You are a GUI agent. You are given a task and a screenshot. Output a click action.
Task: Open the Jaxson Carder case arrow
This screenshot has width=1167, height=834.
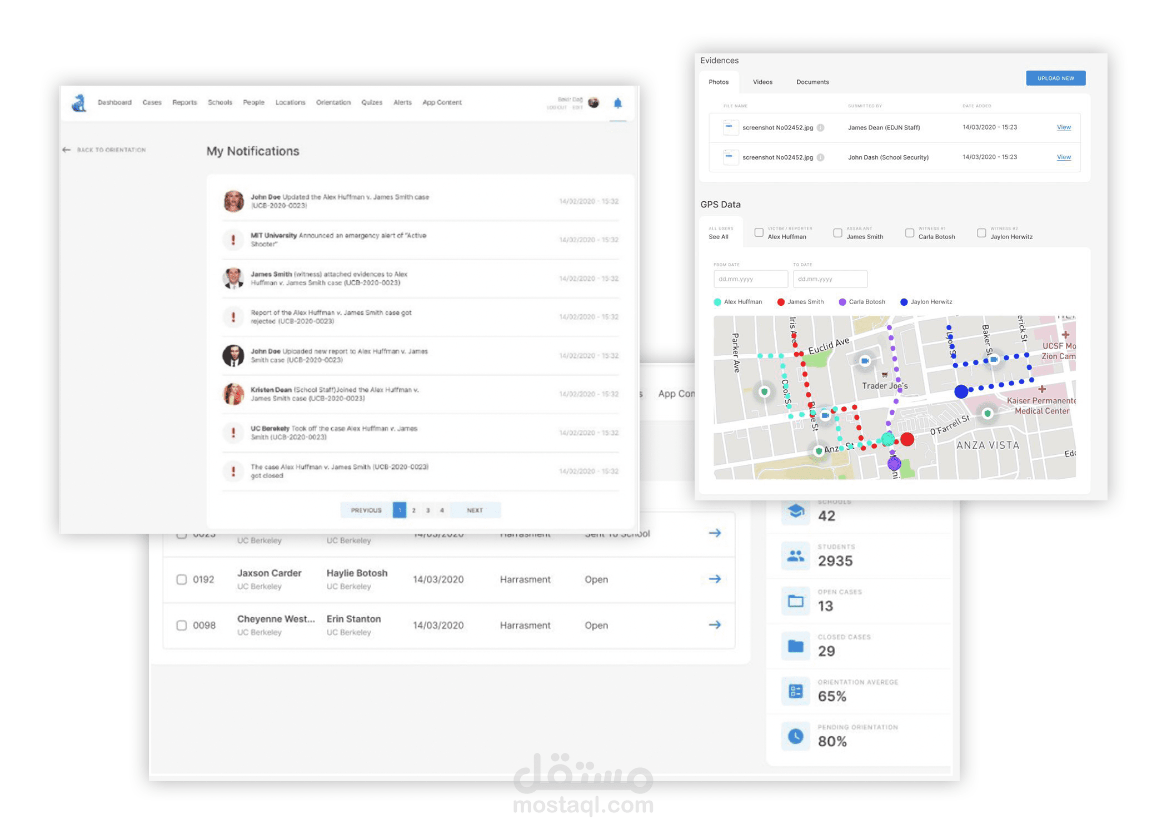tap(715, 579)
